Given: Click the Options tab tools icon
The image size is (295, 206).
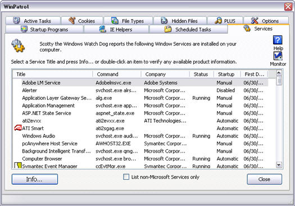Looking at the screenshot, I should [x=255, y=20].
